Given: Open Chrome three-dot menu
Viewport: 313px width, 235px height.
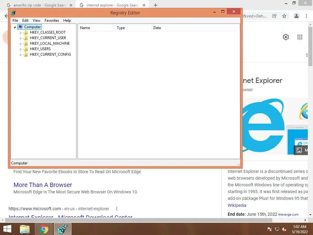Looking at the screenshot, I should pos(306,16).
